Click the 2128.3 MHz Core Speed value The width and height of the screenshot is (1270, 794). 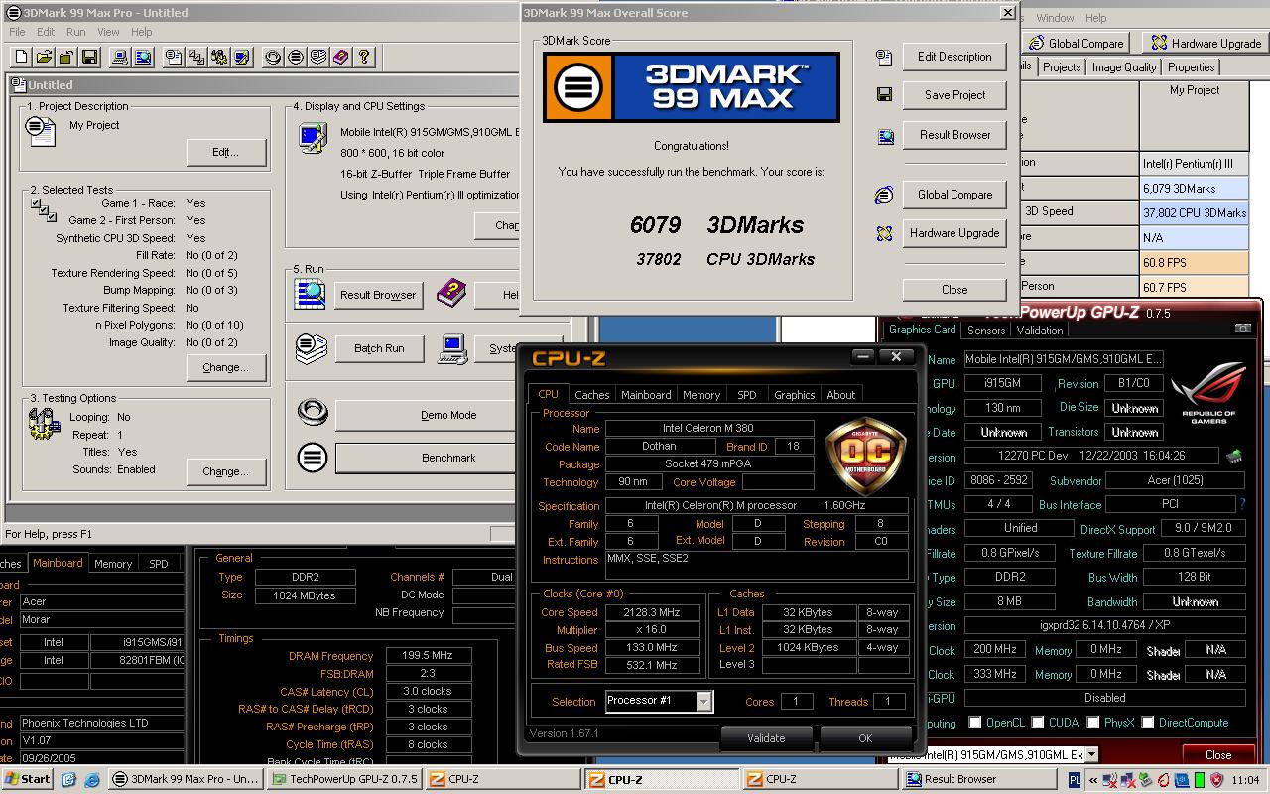point(653,612)
